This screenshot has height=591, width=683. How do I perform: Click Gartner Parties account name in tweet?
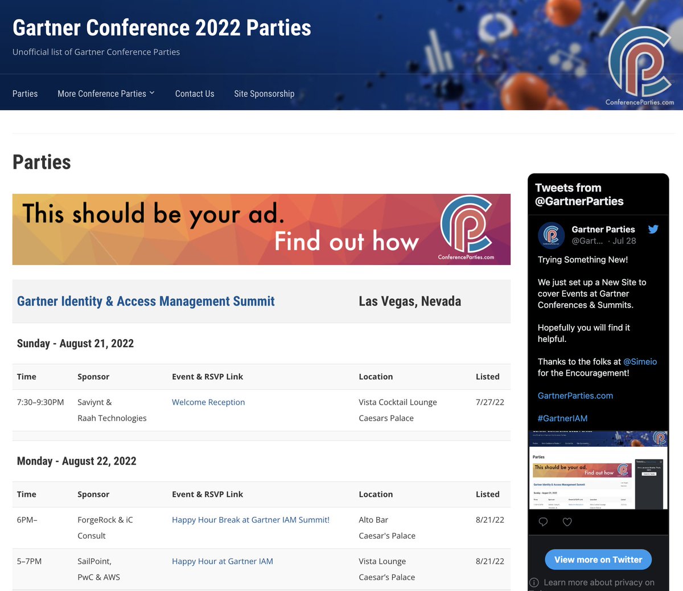603,229
